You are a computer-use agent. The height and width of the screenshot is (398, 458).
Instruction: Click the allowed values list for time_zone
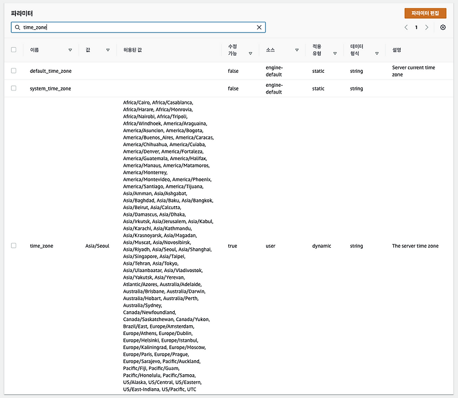coord(169,246)
